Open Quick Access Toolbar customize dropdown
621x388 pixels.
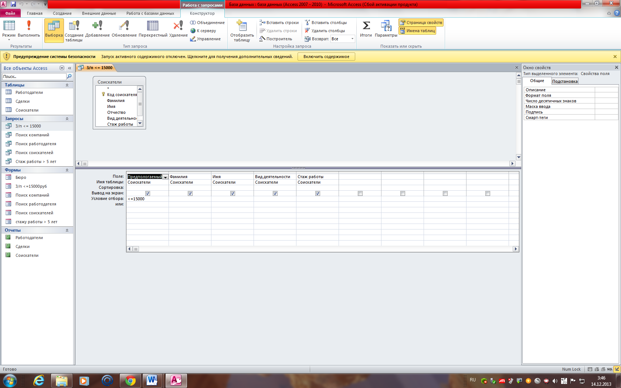[x=45, y=4]
